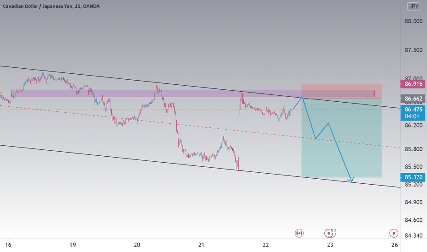Click the 84.600 price axis value
Image resolution: width=427 pixels, height=252 pixels.
413,220
